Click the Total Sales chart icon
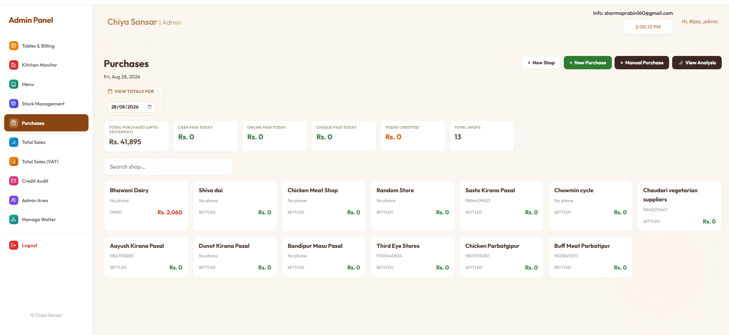The height and width of the screenshot is (335, 729). 14,142
